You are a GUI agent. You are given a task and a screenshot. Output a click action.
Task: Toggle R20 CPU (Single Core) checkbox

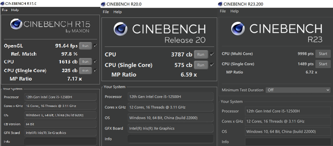click(x=212, y=65)
